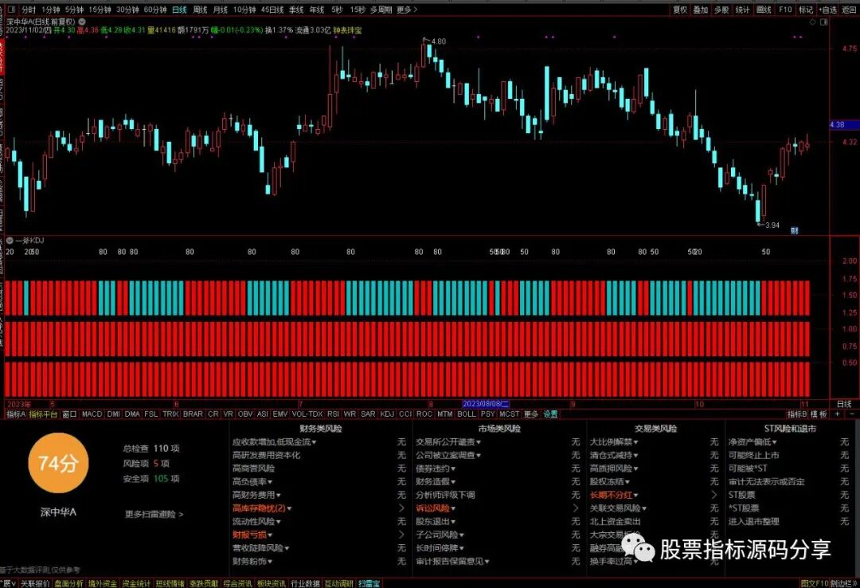This screenshot has width=860, height=588.
Task: Switch to 1分钟 period
Action: point(50,10)
